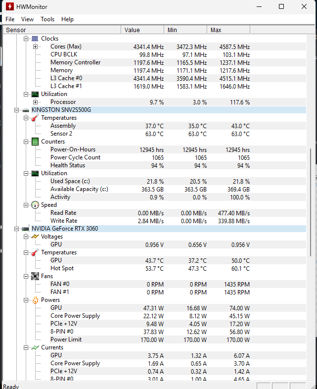Open the View menu

coord(27,19)
